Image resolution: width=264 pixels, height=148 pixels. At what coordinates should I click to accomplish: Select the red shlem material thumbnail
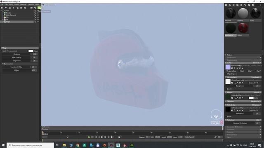(x=243, y=28)
